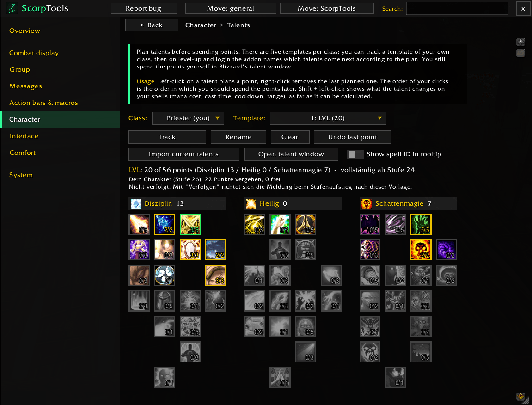Screen dimensions: 532x405
Task: Open the Template dropdown showing 1: LVL (20)
Action: 328,118
